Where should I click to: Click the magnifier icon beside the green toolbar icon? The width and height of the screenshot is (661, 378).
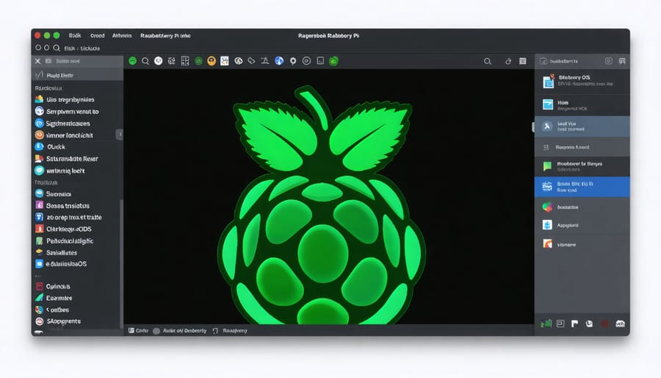coord(145,61)
